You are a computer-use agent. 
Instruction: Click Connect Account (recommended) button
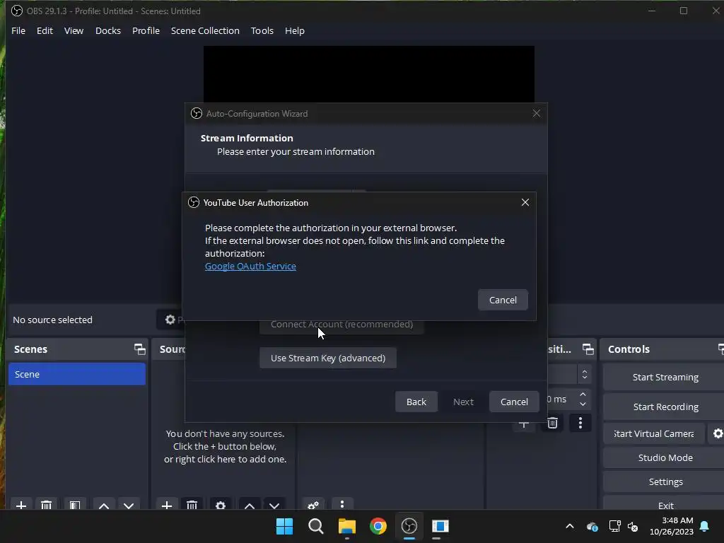[341, 325]
